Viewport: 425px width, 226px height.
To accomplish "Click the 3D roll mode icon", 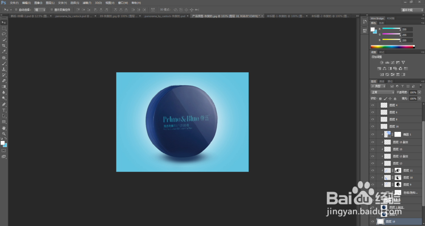I will 181,10.
